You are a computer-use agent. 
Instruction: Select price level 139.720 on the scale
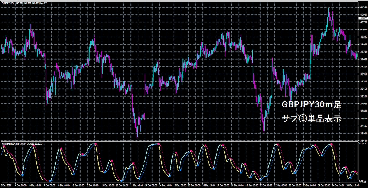click(x=363, y=52)
